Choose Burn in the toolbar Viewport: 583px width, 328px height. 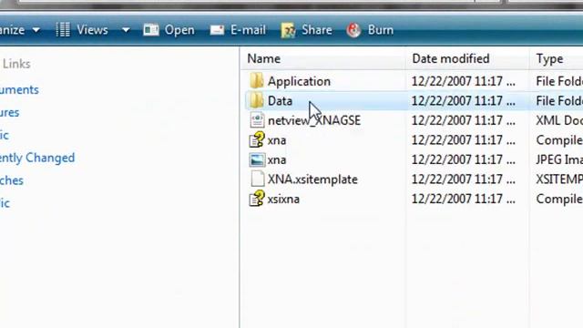tap(381, 30)
